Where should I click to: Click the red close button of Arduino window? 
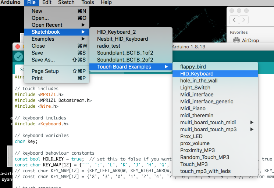(x=18, y=47)
